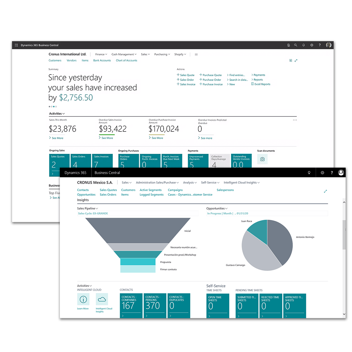Click the Scan documents camera icon
Image resolution: width=352 pixels, height=352 pixels.
click(262, 159)
